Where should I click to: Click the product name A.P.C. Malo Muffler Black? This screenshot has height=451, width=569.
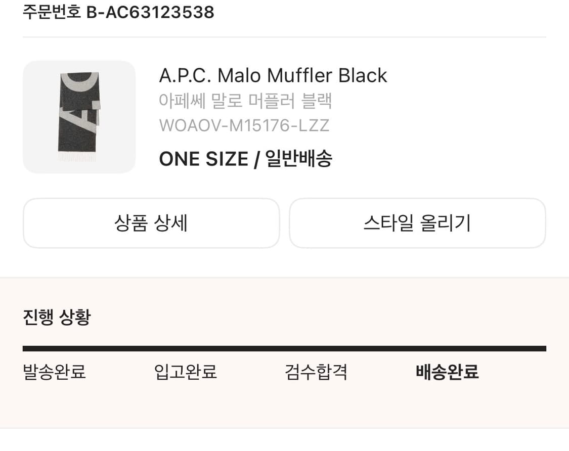pyautogui.click(x=273, y=75)
